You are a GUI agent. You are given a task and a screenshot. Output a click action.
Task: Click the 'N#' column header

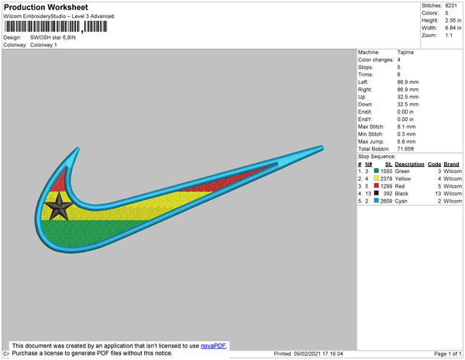369,164
